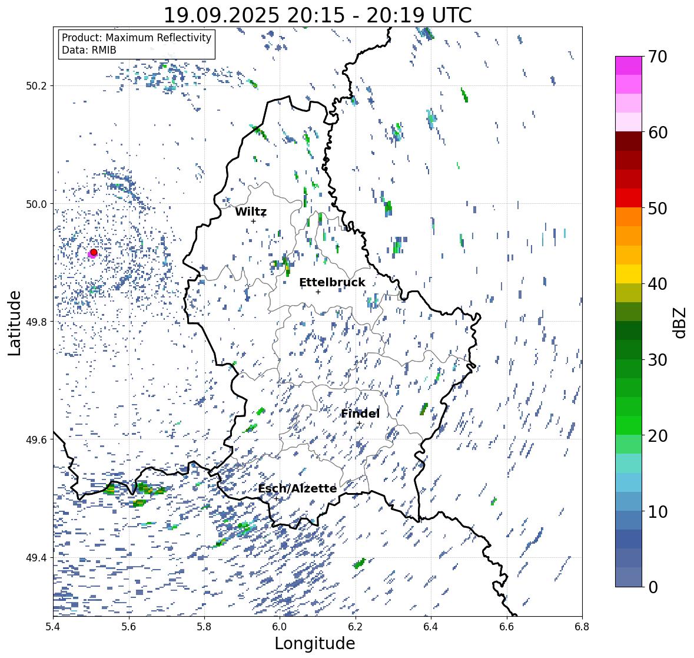This screenshot has height=658, width=694.
Task: Click the 6.4 longitude tick label
Action: (x=431, y=626)
